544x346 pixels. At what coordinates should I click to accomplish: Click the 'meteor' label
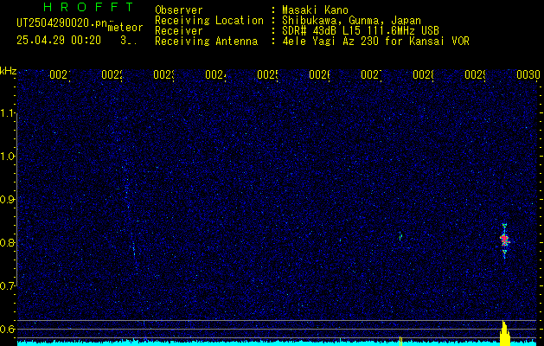tap(125, 28)
